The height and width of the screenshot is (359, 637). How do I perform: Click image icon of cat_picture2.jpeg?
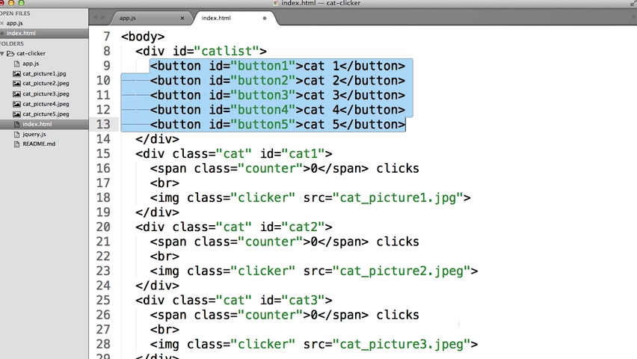coord(16,83)
